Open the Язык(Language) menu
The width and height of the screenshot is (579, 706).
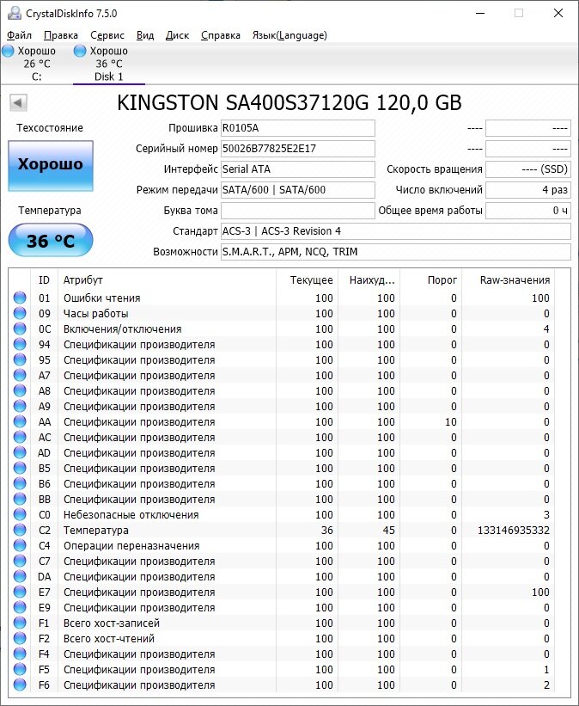point(289,35)
